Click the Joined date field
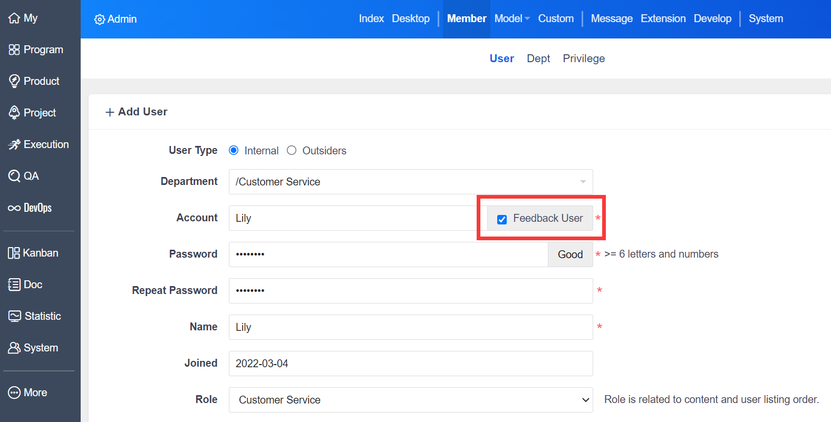831x422 pixels. 410,364
